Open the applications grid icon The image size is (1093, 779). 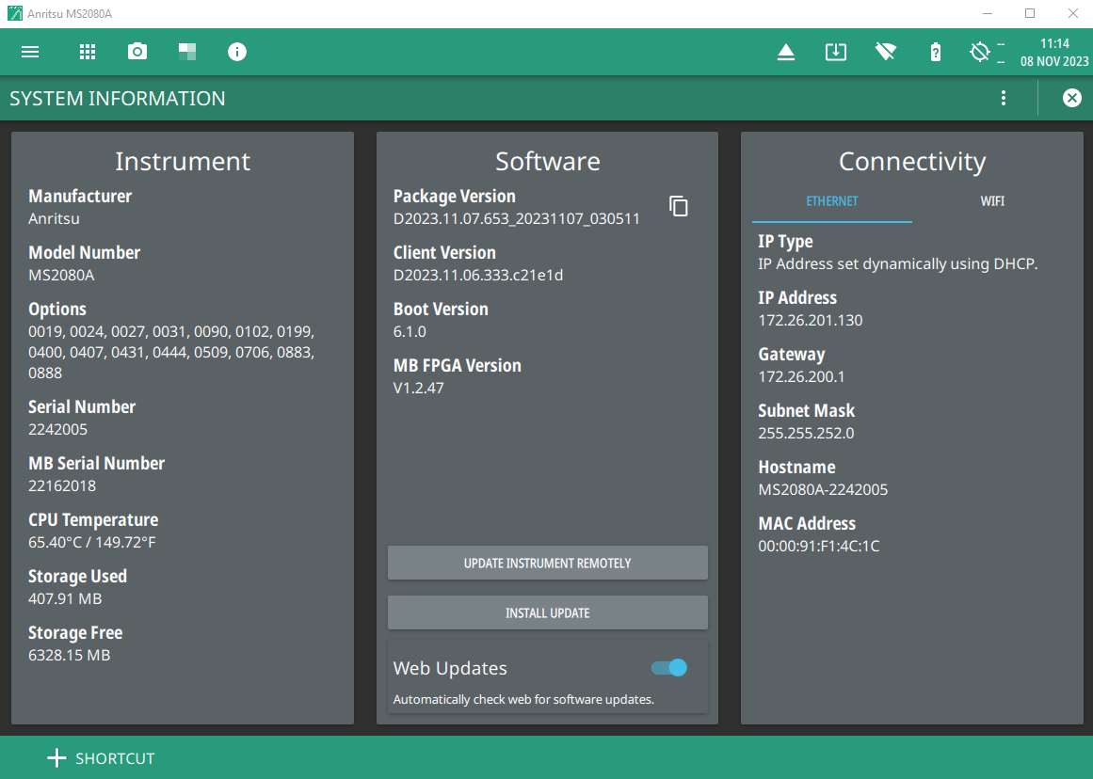tap(88, 52)
